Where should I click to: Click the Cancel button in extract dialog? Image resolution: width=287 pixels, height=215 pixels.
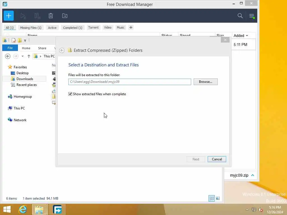(217, 159)
